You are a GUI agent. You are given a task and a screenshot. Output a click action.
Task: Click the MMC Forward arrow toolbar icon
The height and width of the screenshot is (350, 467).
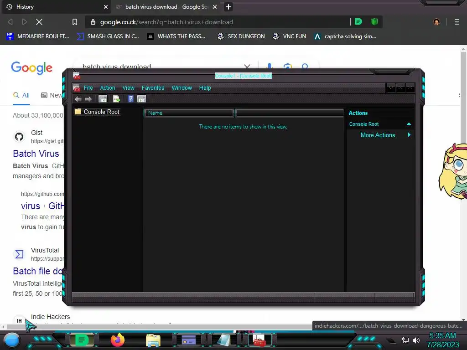coord(88,99)
